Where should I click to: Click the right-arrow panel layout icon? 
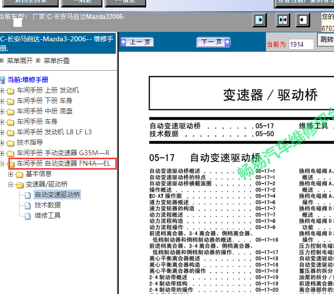(259, 20)
